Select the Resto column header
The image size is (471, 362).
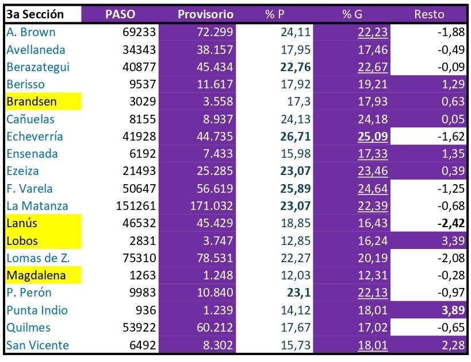(429, 14)
